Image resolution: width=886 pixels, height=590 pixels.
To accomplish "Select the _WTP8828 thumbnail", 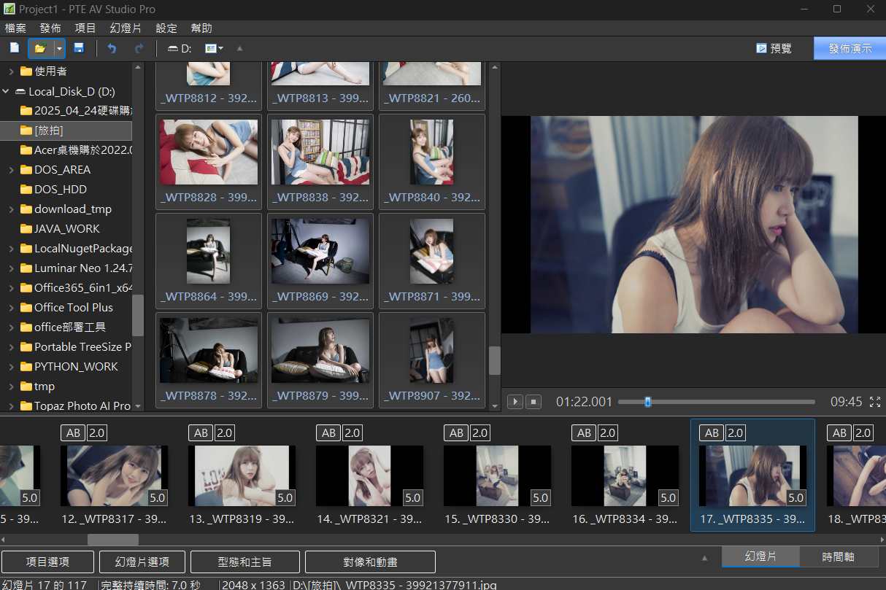I will click(209, 162).
